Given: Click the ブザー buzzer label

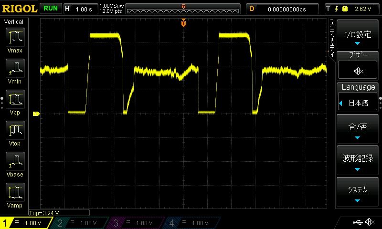Looking at the screenshot, I should coord(358,55).
